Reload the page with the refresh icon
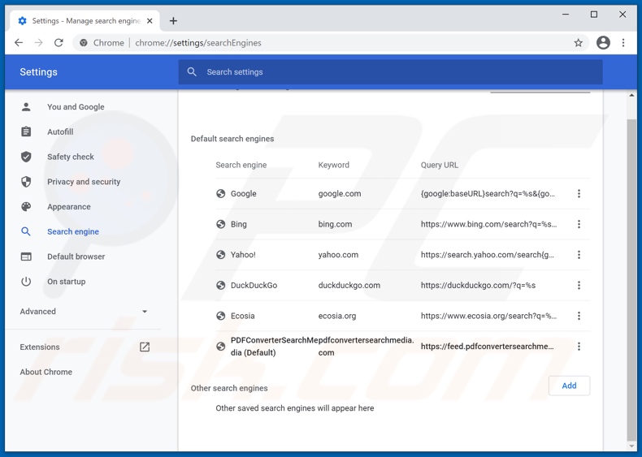This screenshot has width=642, height=457. (x=59, y=43)
